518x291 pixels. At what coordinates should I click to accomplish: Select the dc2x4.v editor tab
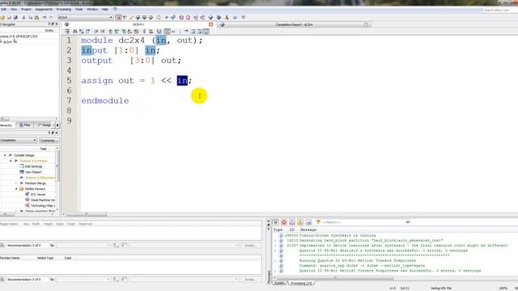click(138, 24)
